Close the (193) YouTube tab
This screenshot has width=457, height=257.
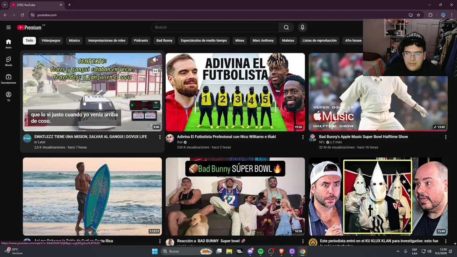[61, 5]
